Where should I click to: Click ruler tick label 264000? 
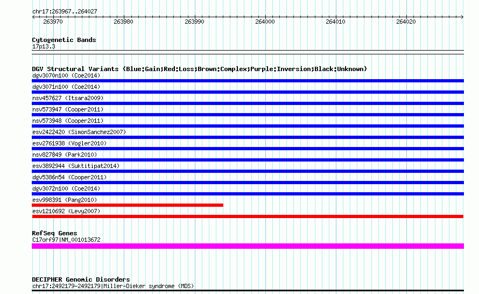coord(265,22)
